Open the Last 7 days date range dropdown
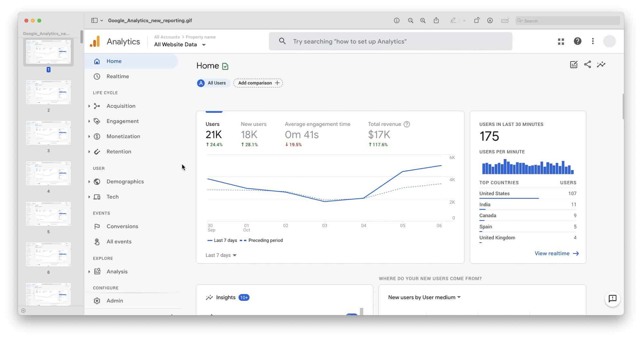 (x=221, y=255)
